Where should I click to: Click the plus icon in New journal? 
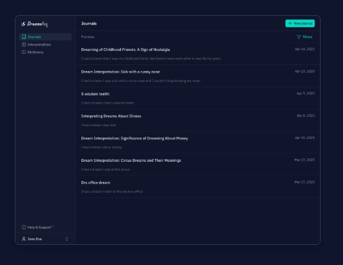click(290, 23)
